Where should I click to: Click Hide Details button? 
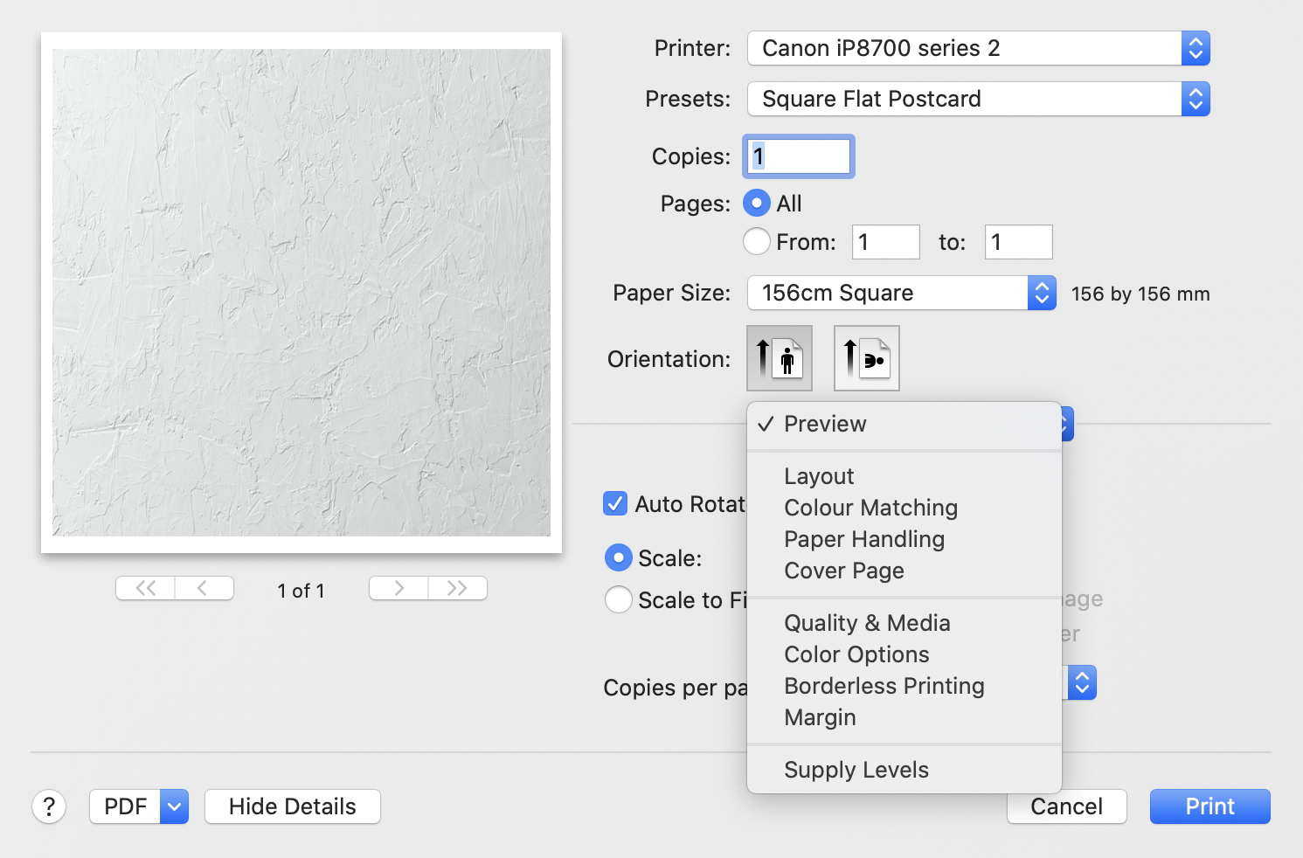[292, 806]
